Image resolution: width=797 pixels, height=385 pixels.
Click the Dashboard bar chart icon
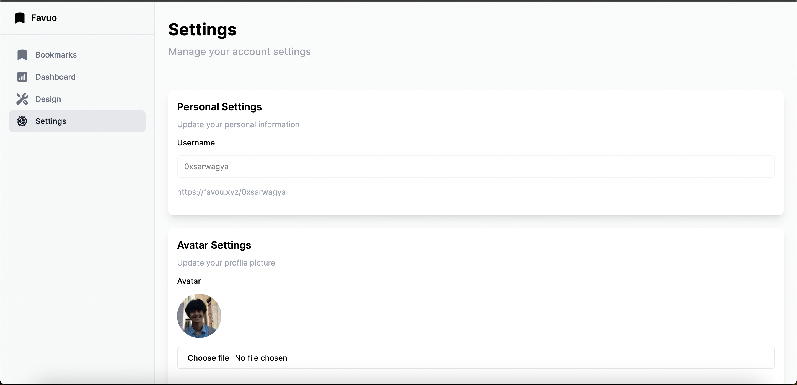pos(22,77)
